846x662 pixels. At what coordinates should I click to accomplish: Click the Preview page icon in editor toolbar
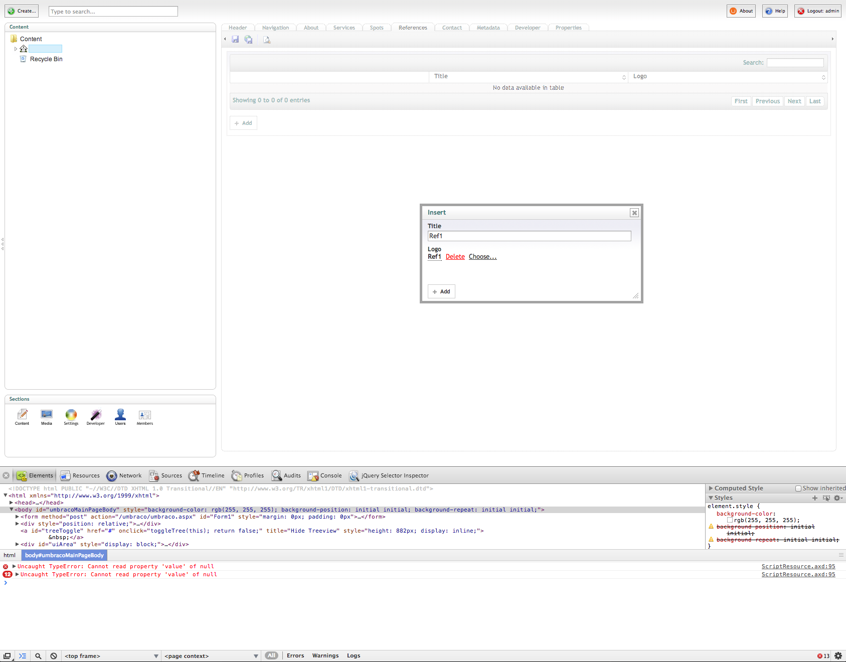pos(267,40)
